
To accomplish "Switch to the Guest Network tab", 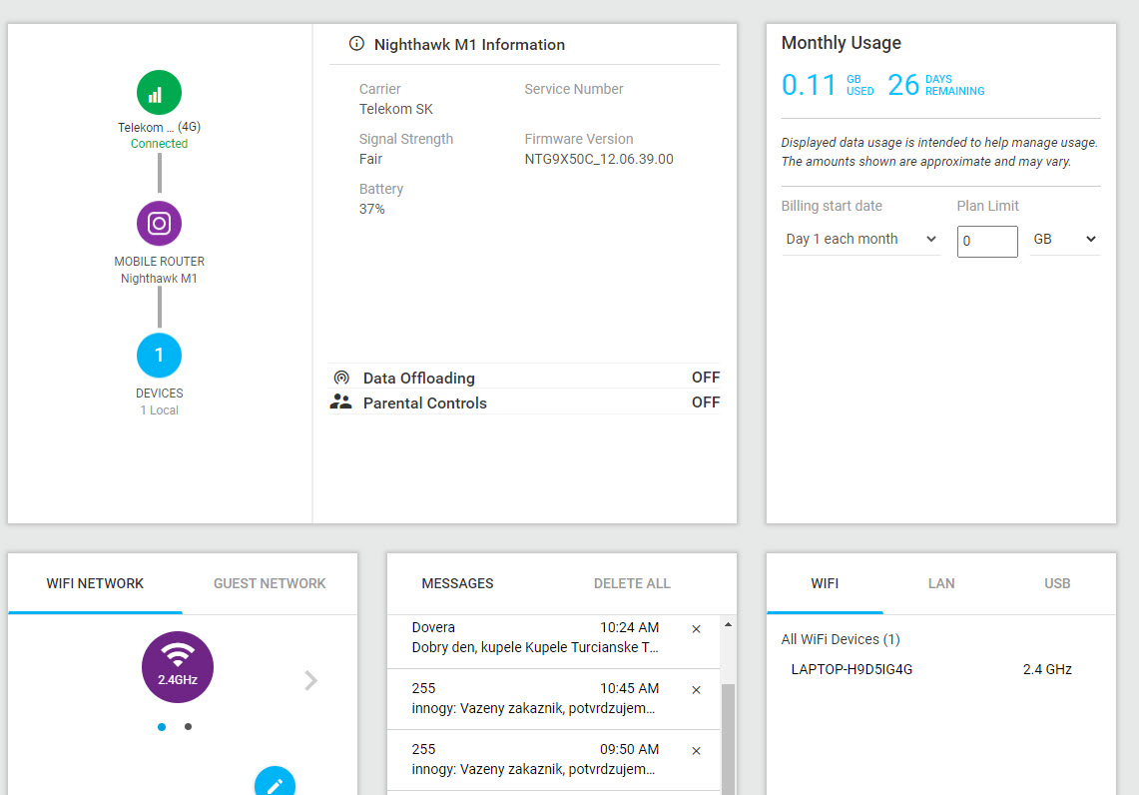I will tap(270, 583).
